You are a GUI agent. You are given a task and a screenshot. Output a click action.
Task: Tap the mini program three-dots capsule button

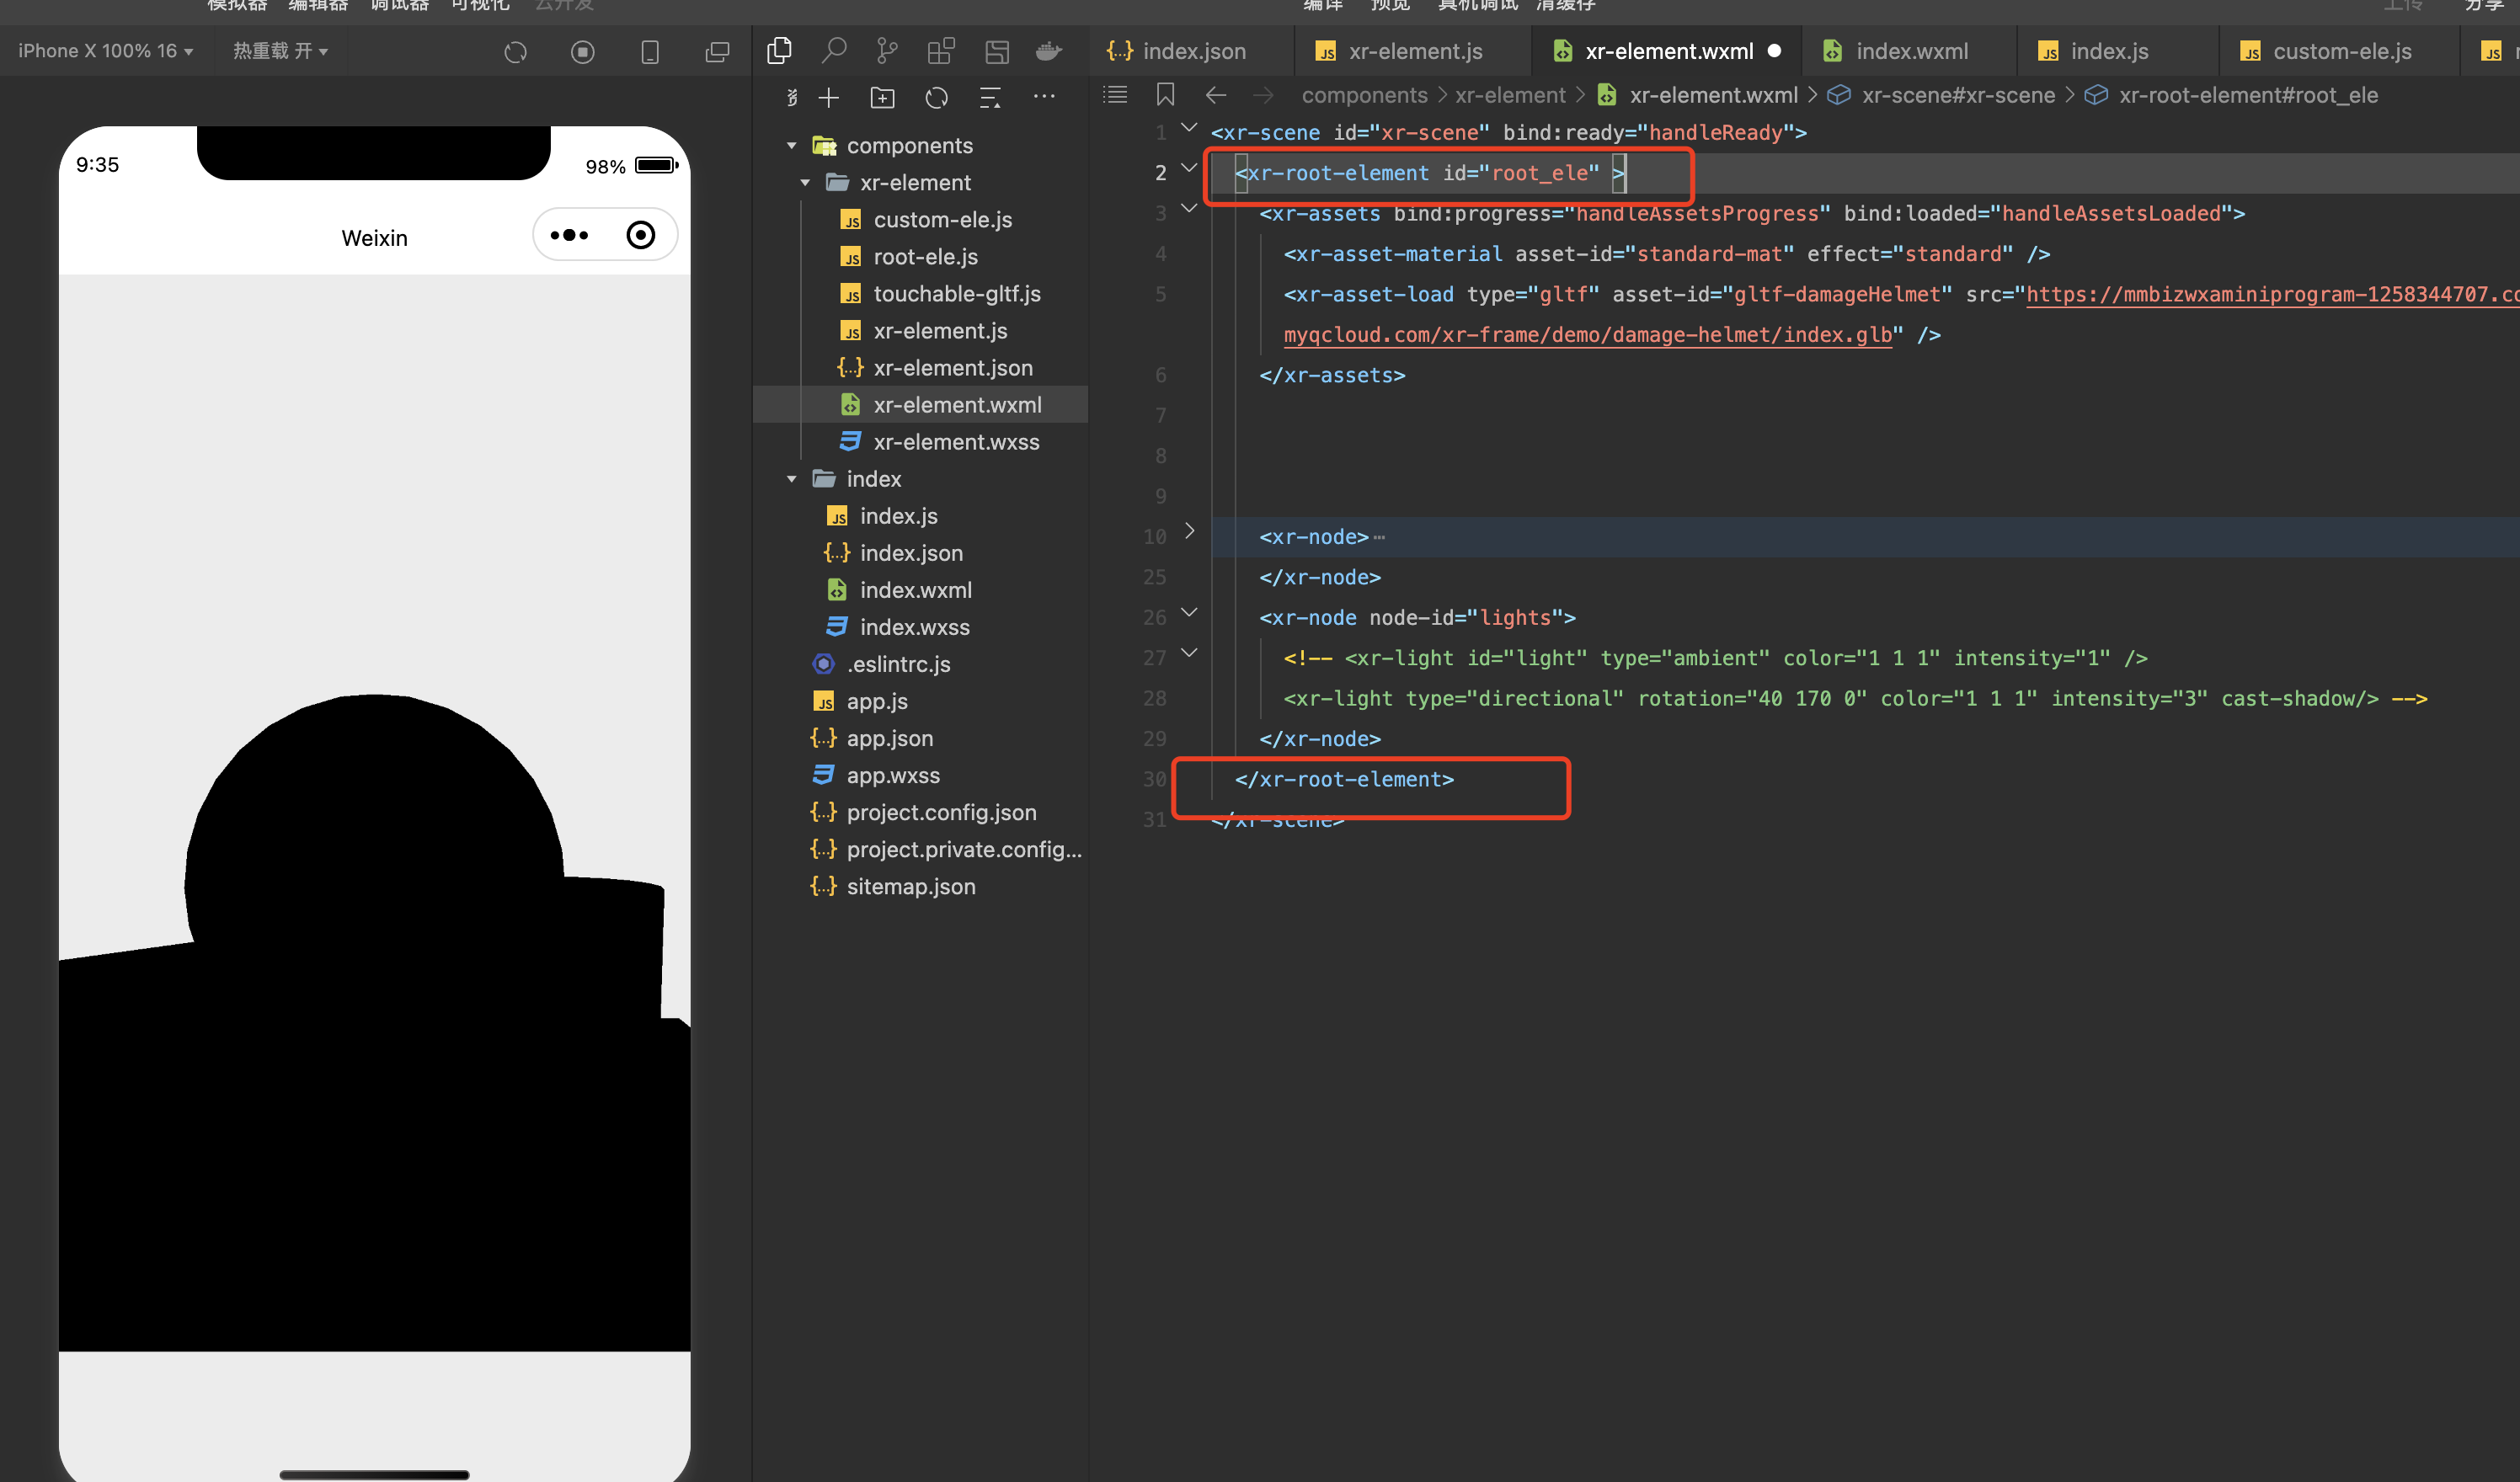pyautogui.click(x=570, y=235)
